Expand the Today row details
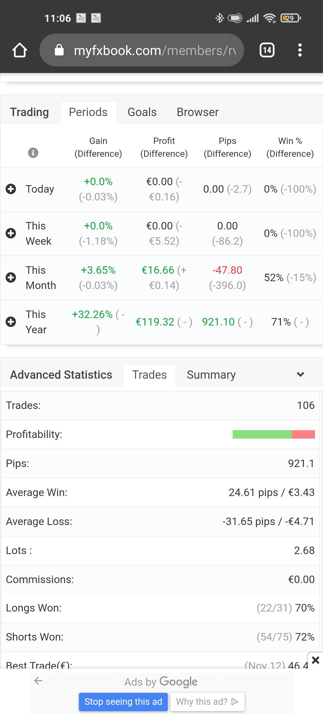The image size is (323, 718). click(11, 189)
